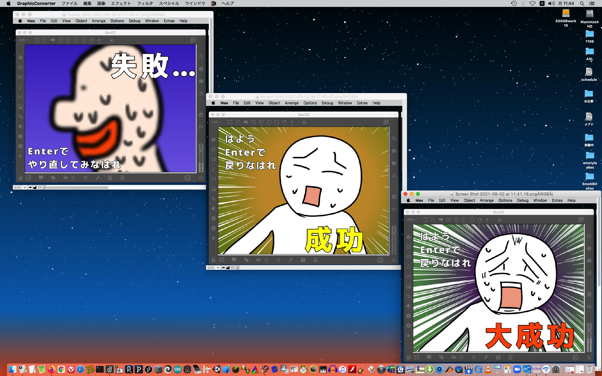Toggle the Bluetooth menu bar icon

[523, 3]
